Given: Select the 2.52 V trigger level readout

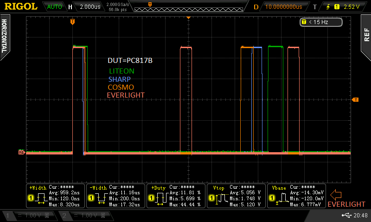Looking at the screenshot, I should click(x=351, y=7).
